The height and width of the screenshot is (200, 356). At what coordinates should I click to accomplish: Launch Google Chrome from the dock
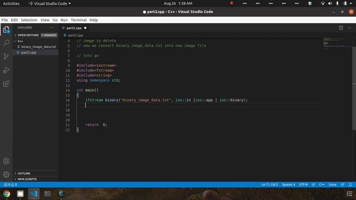(7, 194)
